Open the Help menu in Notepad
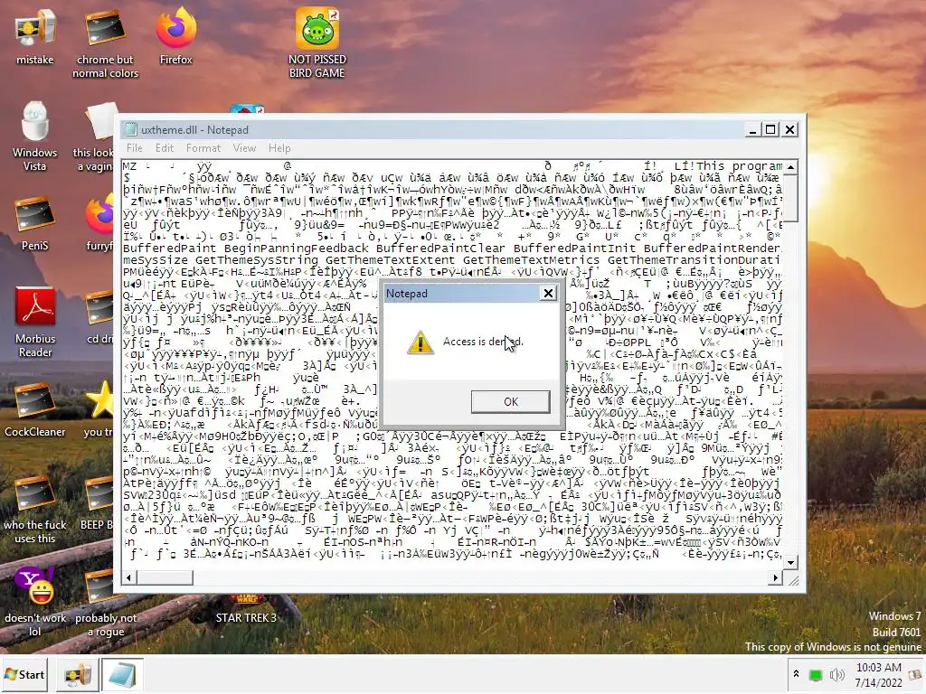Screen dimensions: 926x694 (279, 148)
